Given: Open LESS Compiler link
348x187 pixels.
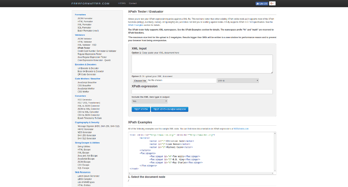Looking at the screenshot, I should pyautogui.click(x=85, y=180).
